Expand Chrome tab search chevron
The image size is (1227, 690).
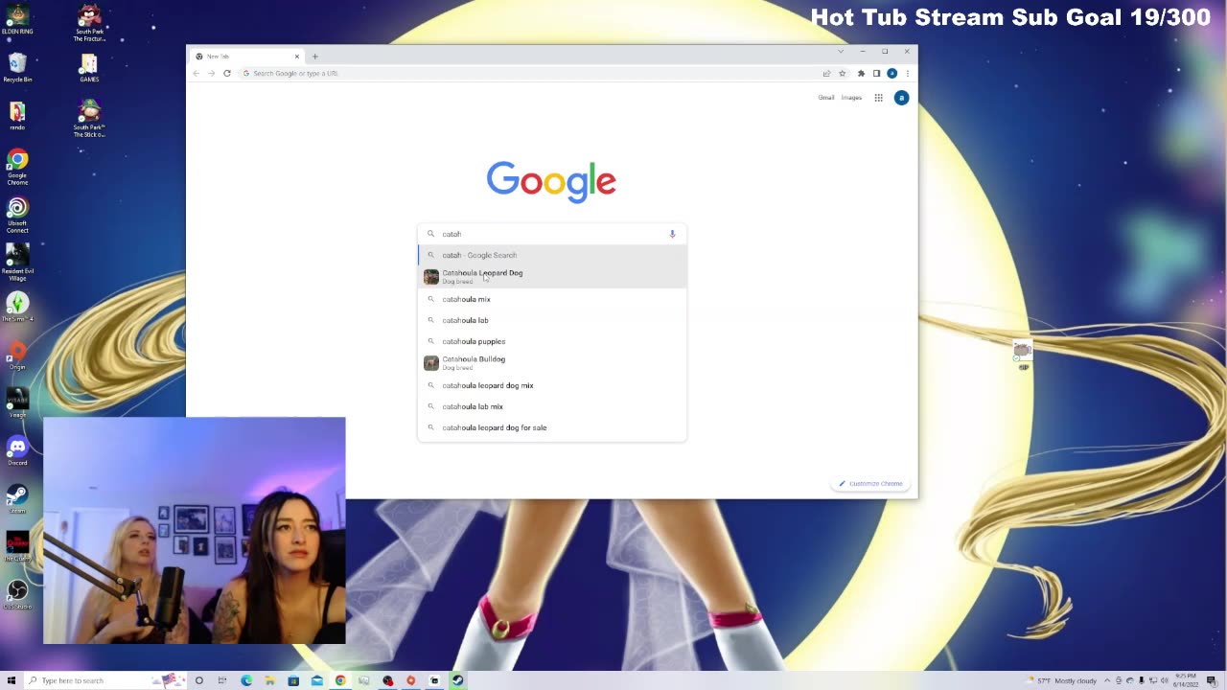(x=841, y=51)
